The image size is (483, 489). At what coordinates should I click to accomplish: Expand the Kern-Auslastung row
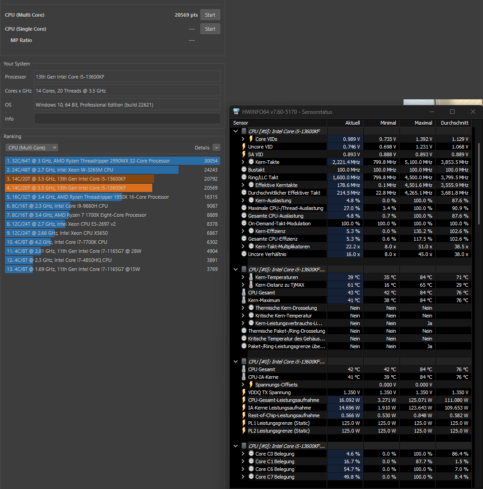[243, 200]
